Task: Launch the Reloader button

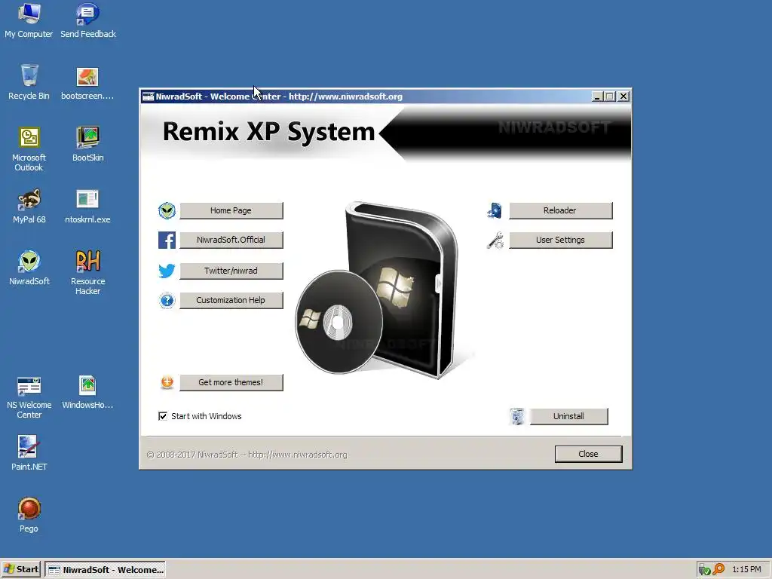Action: 560,210
